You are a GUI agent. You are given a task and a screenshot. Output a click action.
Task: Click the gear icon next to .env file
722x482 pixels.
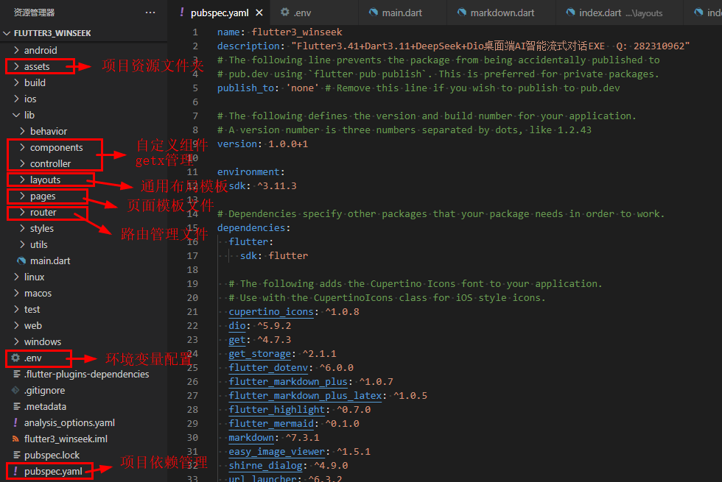pyautogui.click(x=15, y=358)
